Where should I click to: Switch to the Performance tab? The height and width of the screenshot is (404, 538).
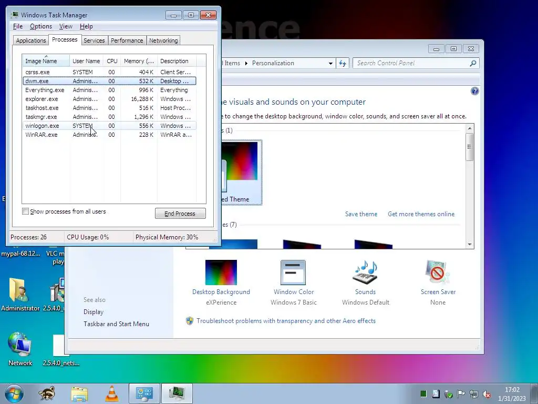(x=127, y=41)
